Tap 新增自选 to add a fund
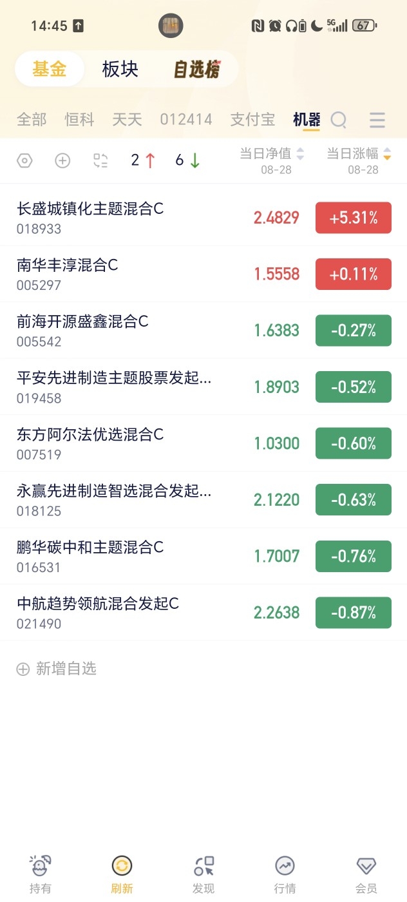Viewport: 407px width, 902px height. coord(56,669)
